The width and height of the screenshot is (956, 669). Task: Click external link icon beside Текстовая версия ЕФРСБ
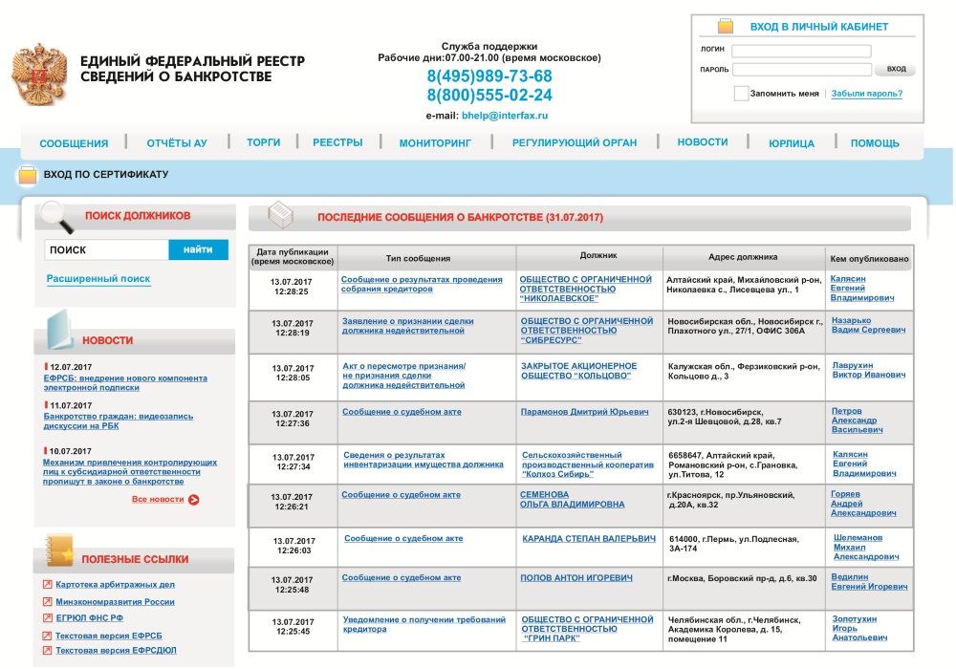click(47, 636)
